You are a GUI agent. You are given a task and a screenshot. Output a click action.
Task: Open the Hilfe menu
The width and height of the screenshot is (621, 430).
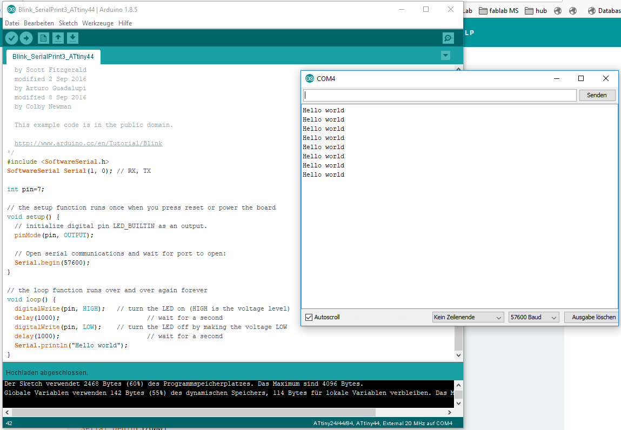(125, 23)
